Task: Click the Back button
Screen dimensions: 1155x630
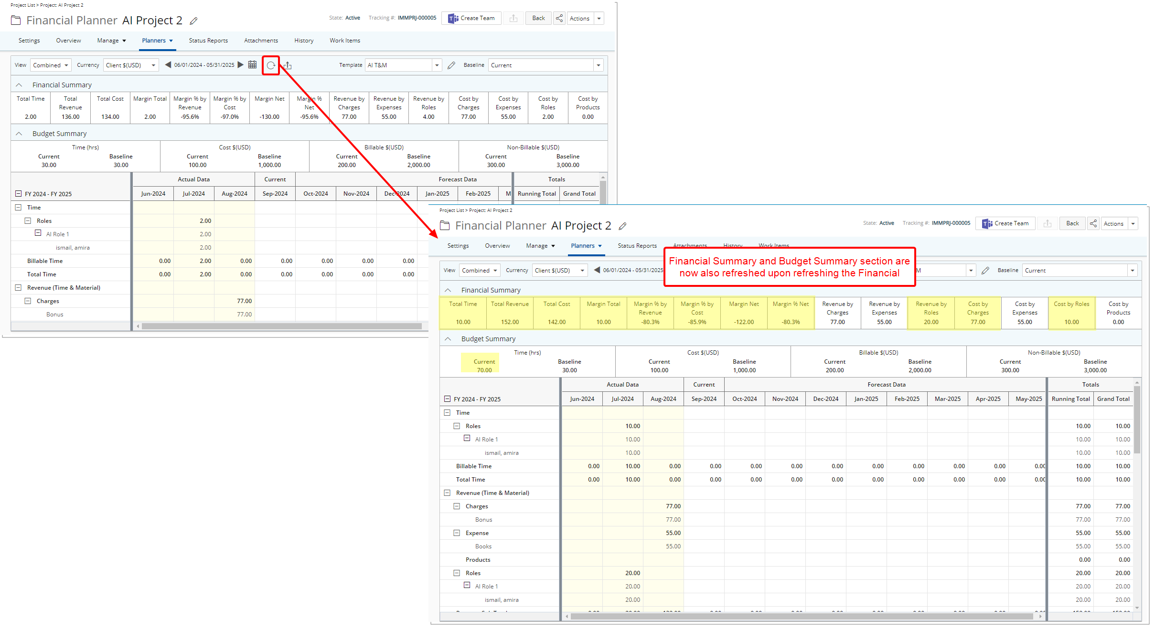Action: pos(538,18)
